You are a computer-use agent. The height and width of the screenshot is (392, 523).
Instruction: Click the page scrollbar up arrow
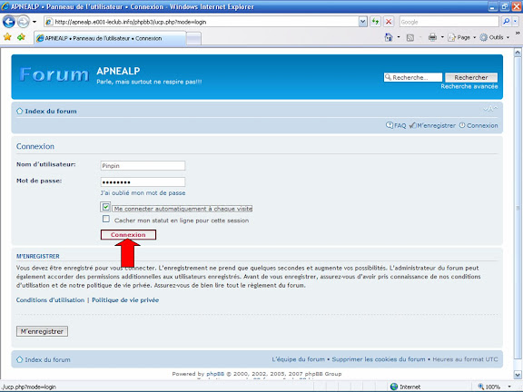point(518,53)
